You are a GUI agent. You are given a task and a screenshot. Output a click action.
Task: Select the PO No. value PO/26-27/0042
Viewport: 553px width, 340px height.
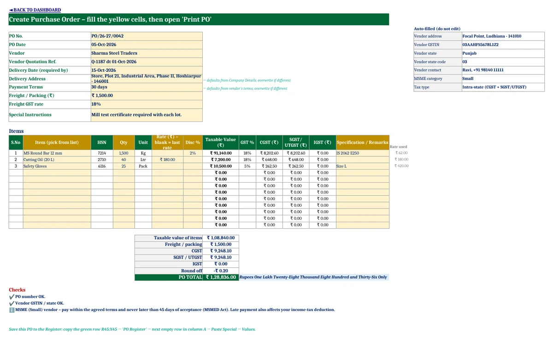pos(147,36)
